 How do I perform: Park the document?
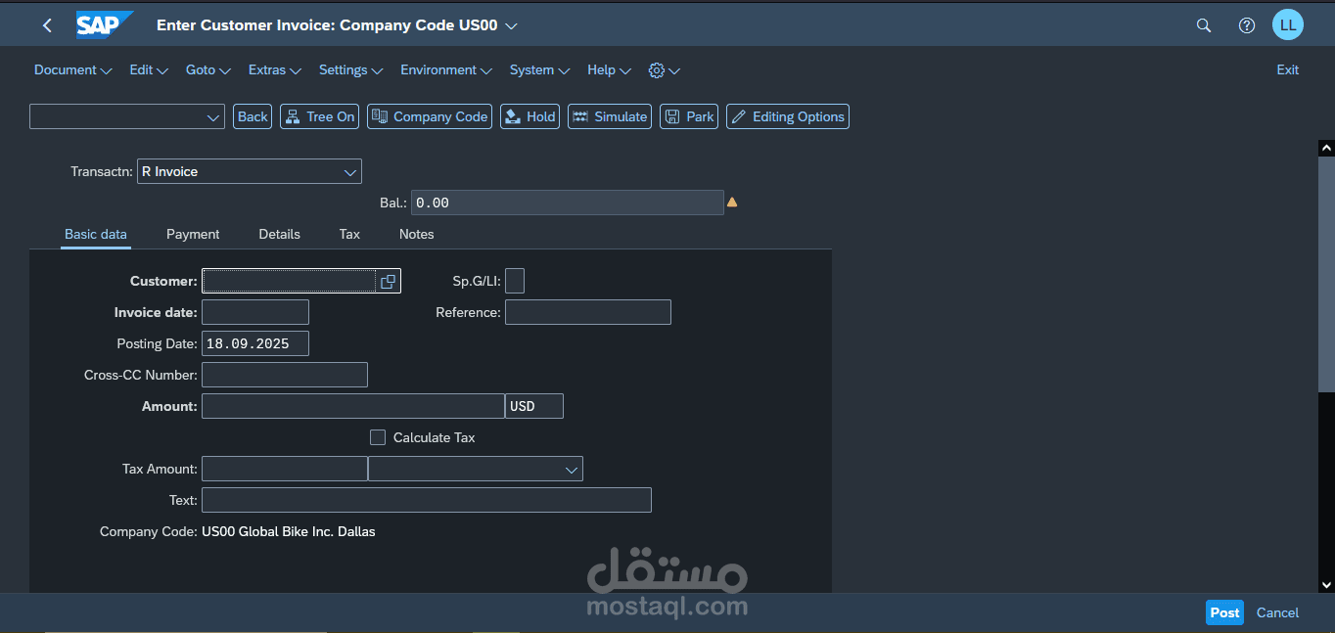click(689, 116)
